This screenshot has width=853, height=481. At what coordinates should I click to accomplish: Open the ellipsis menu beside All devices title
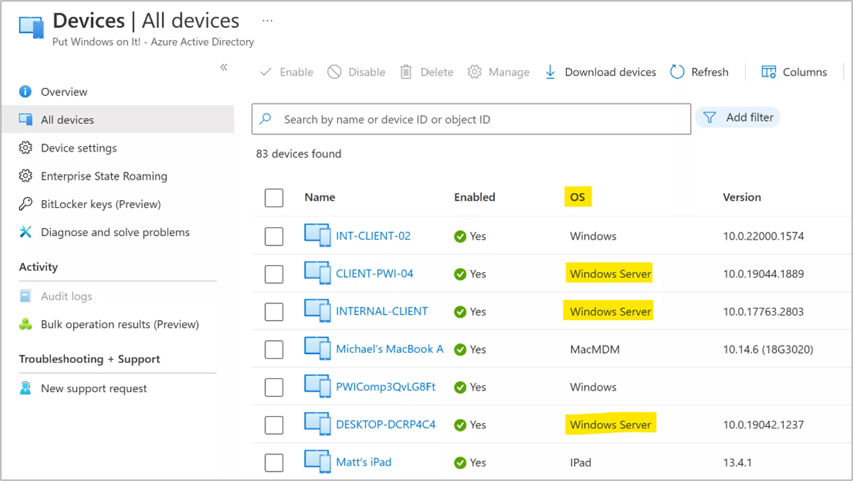pyautogui.click(x=267, y=20)
